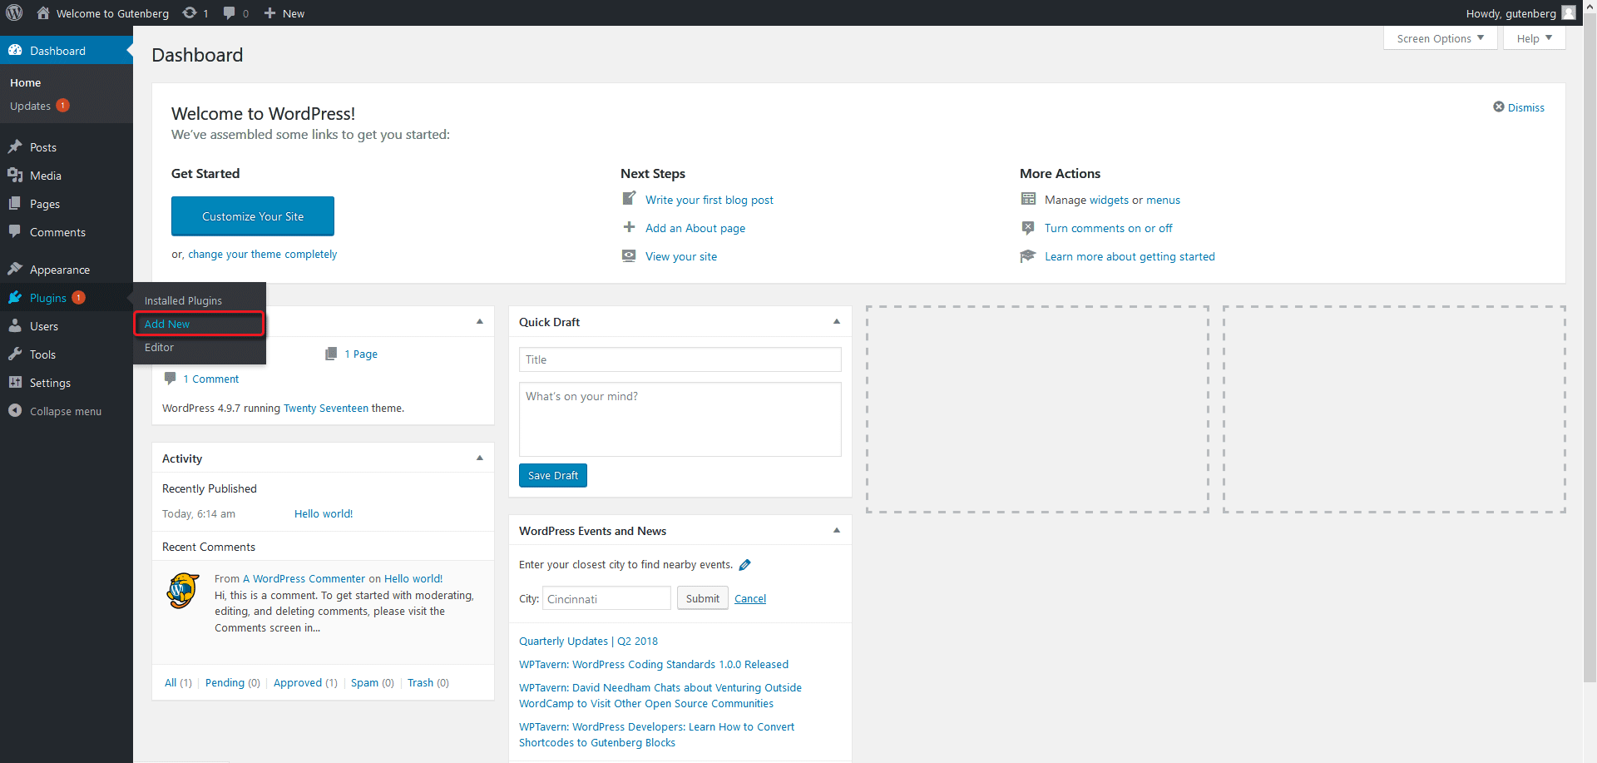Toggle the WordPress Events and News panel

tap(837, 531)
